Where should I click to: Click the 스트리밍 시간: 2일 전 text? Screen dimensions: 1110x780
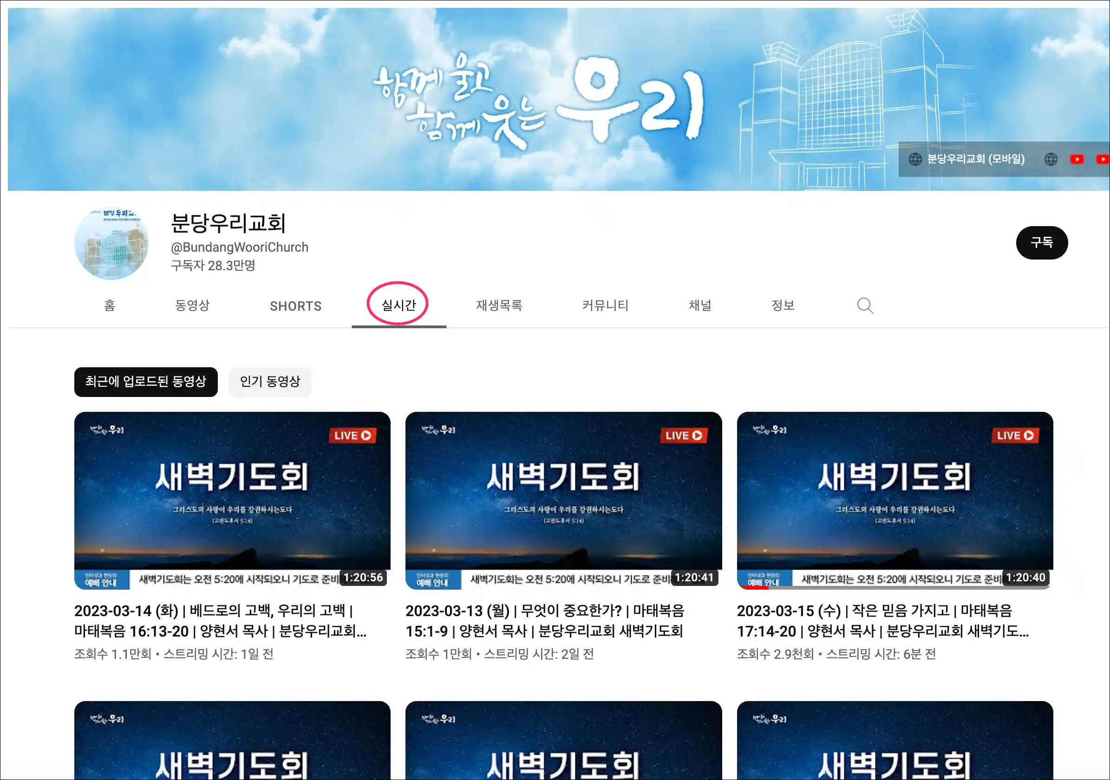(x=539, y=654)
